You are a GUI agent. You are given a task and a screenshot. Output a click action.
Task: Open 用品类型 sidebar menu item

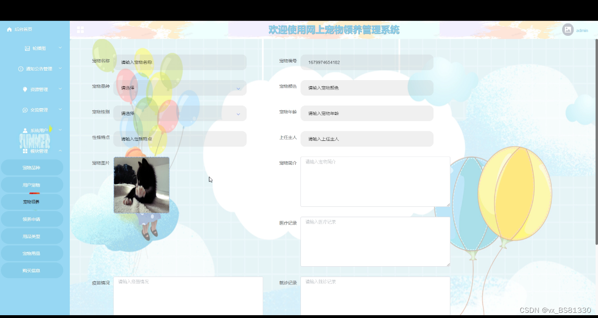pyautogui.click(x=32, y=236)
